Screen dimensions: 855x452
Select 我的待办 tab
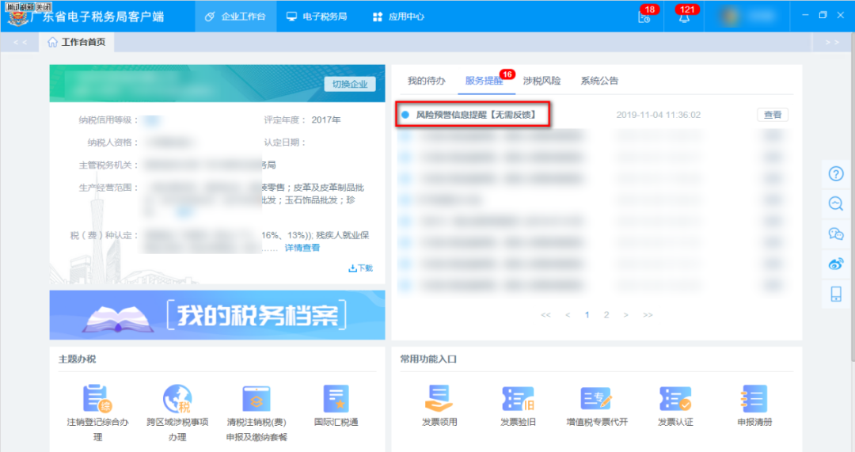tap(427, 81)
